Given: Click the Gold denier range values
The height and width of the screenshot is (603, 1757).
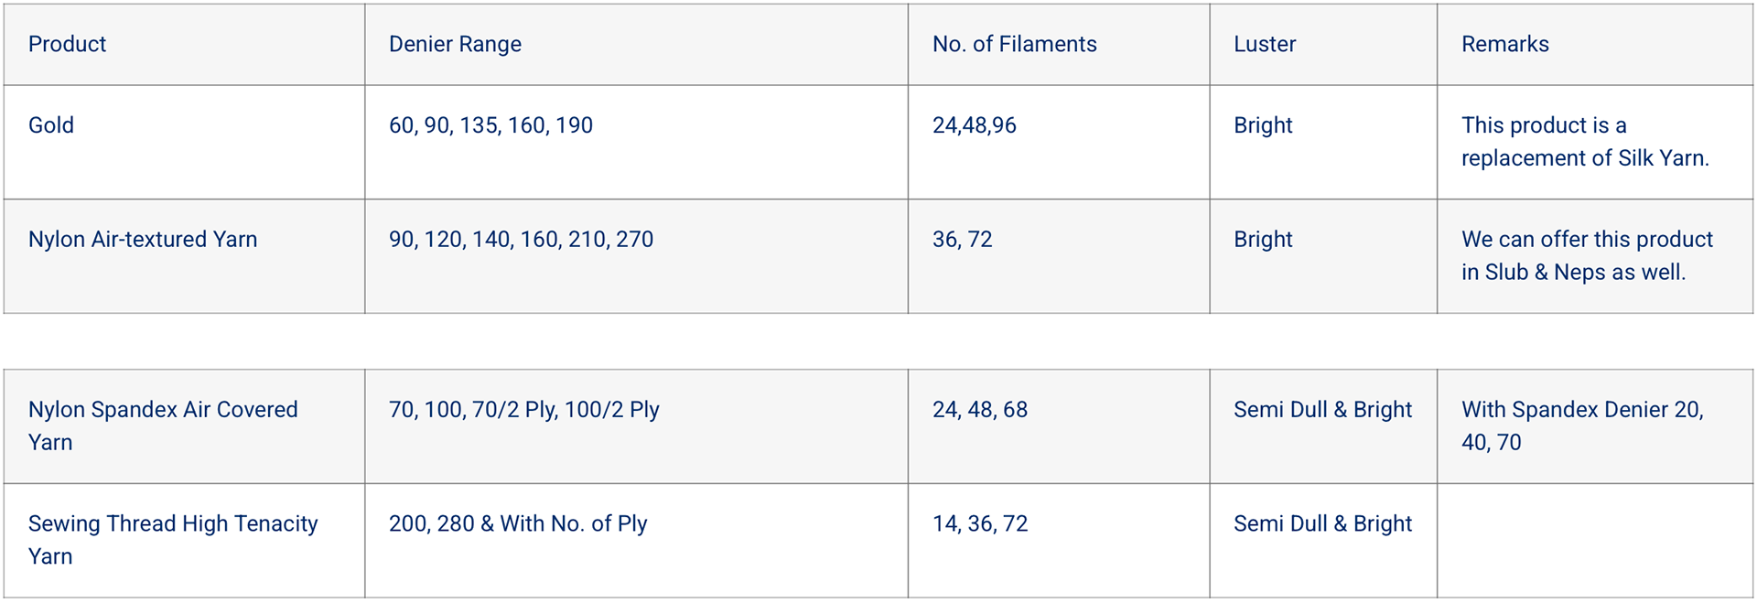Looking at the screenshot, I should click(490, 125).
